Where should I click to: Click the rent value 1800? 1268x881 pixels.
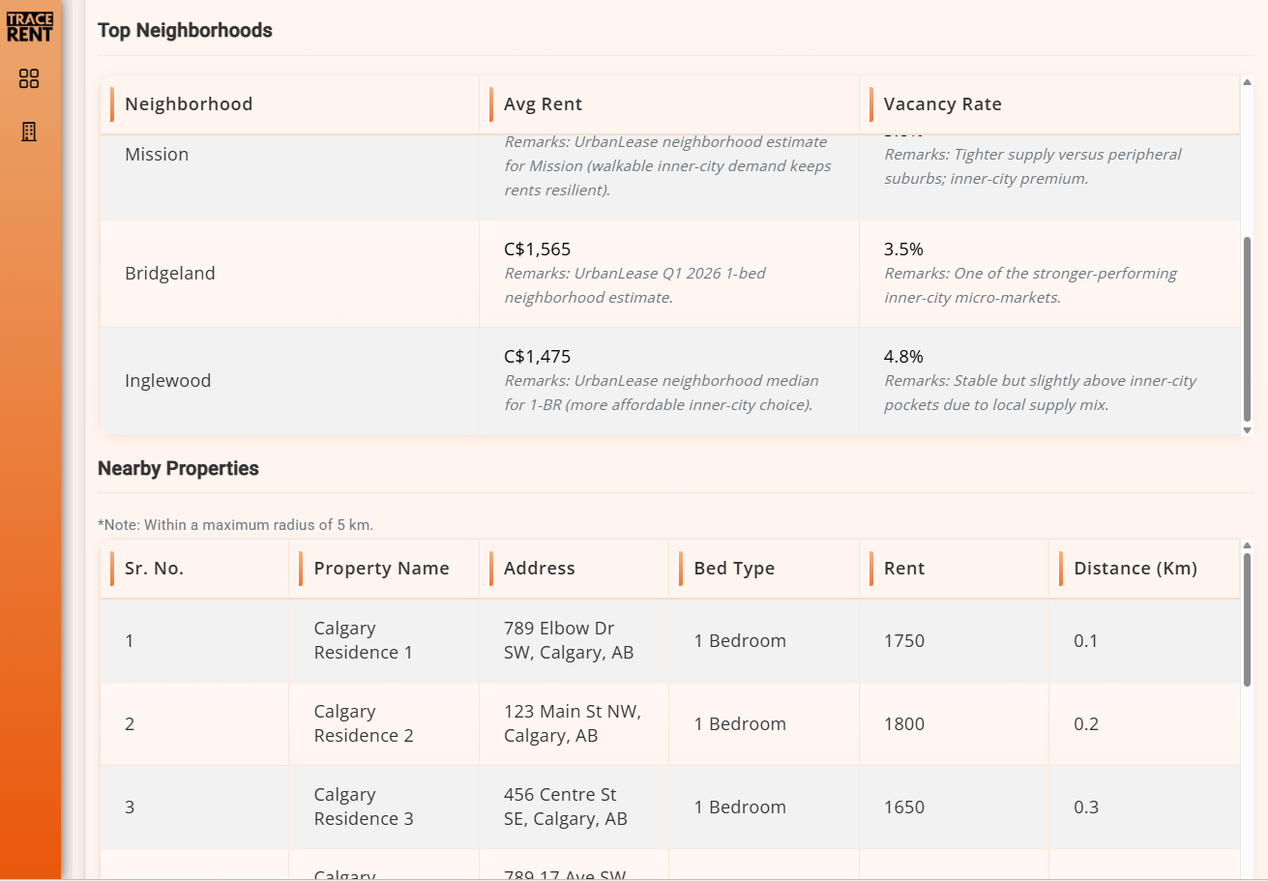coord(904,724)
